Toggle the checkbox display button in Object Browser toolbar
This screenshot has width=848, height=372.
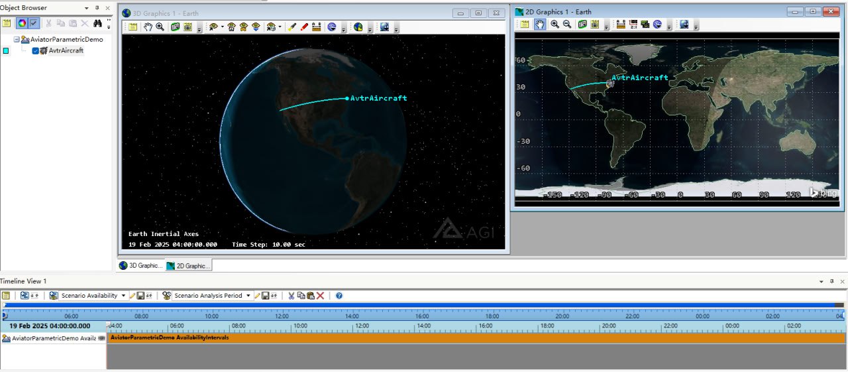coord(34,23)
